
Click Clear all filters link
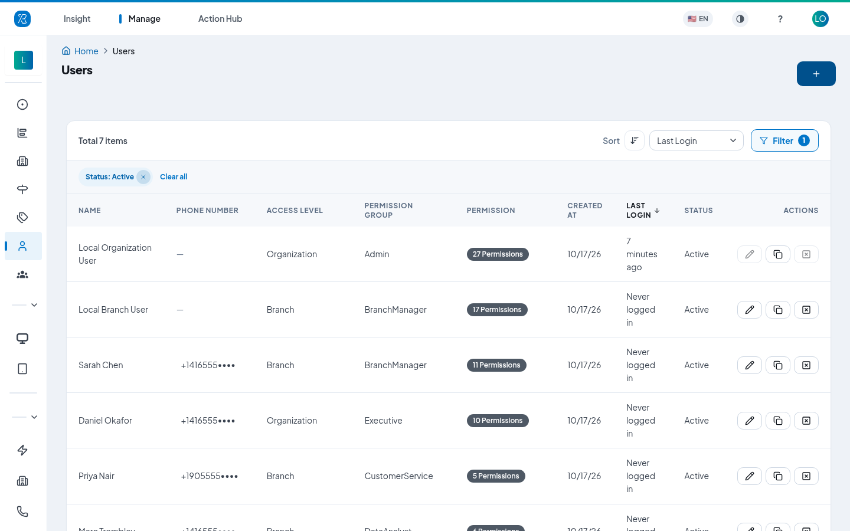(x=174, y=177)
